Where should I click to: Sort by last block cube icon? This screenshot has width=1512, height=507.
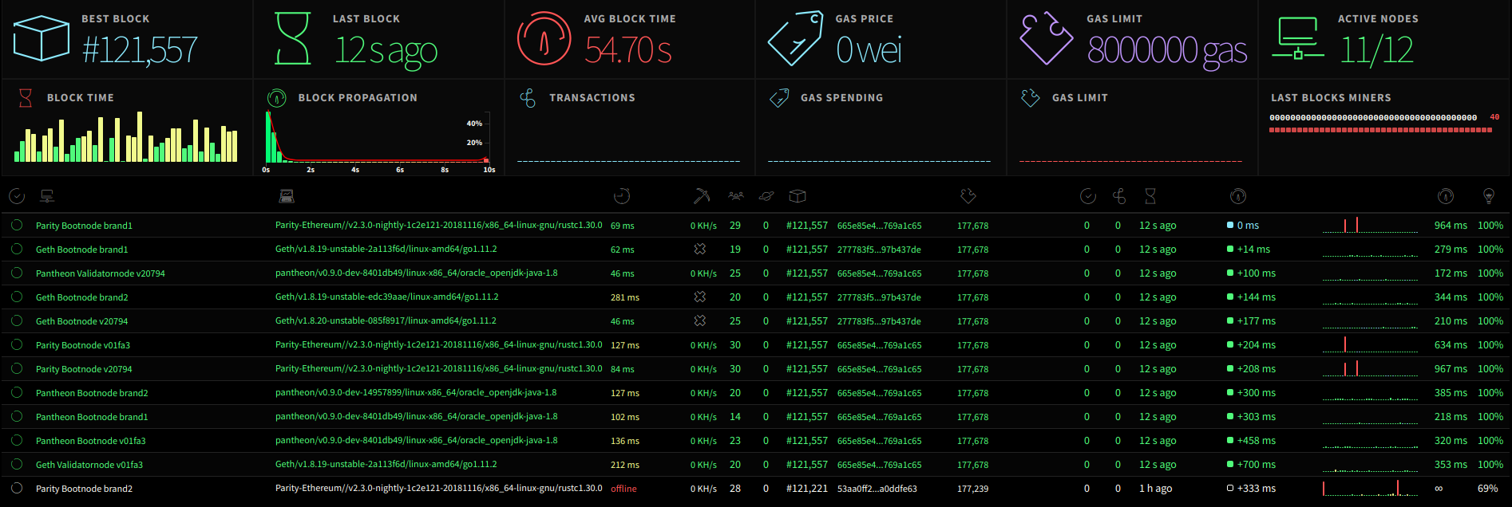pos(798,196)
